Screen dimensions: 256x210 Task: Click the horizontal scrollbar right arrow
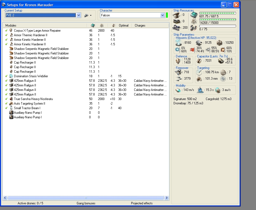click(166, 198)
